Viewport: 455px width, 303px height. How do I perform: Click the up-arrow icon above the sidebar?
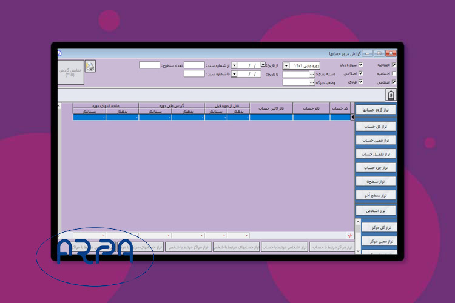coord(391,95)
